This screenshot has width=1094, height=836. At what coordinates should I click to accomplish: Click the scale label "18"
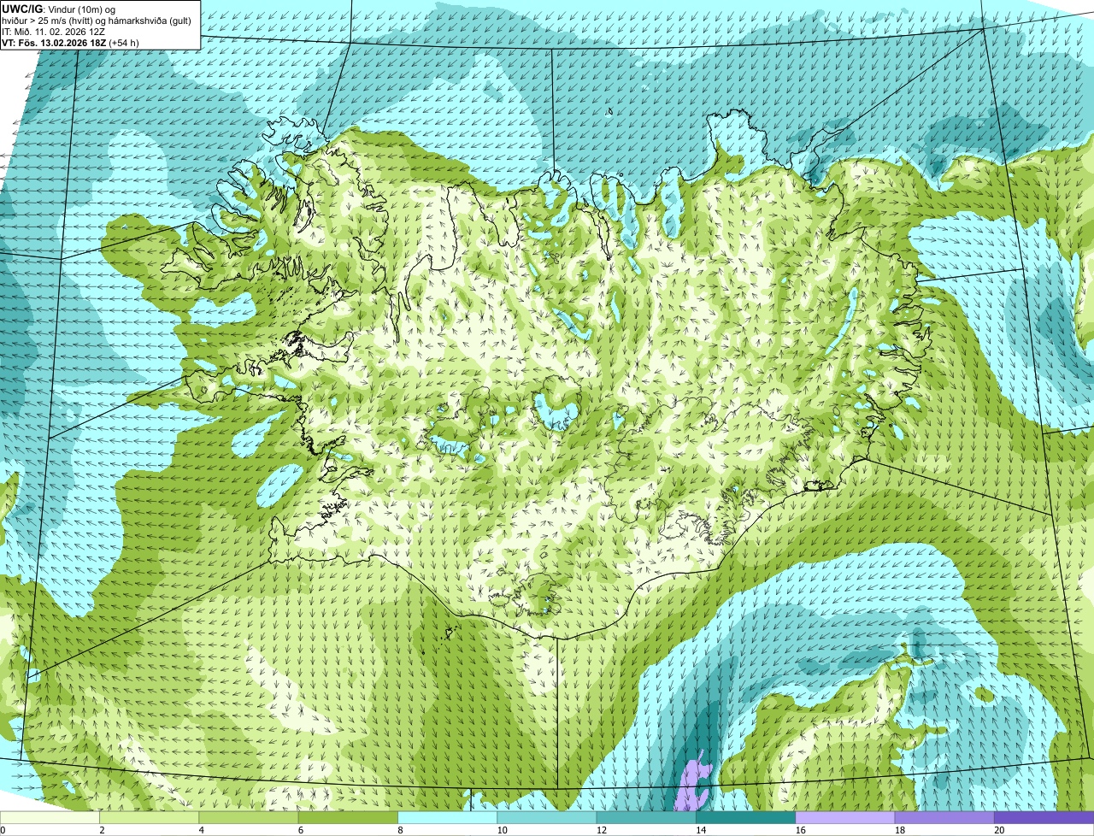(x=899, y=830)
